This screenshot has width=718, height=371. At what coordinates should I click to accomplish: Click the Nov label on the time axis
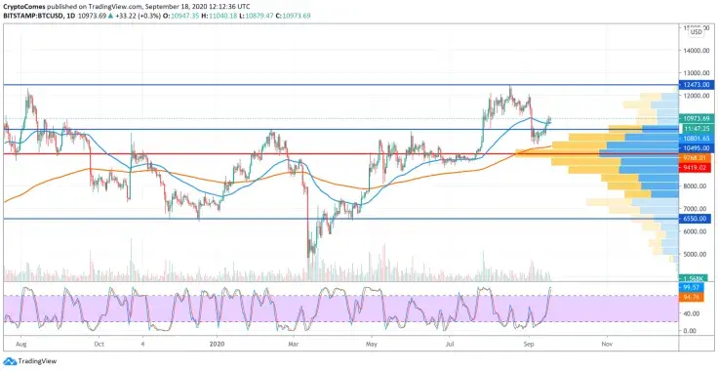pyautogui.click(x=607, y=343)
